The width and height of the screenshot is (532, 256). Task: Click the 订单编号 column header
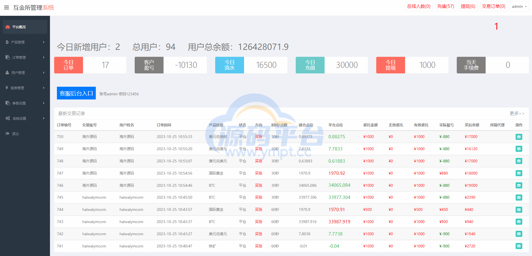point(64,125)
